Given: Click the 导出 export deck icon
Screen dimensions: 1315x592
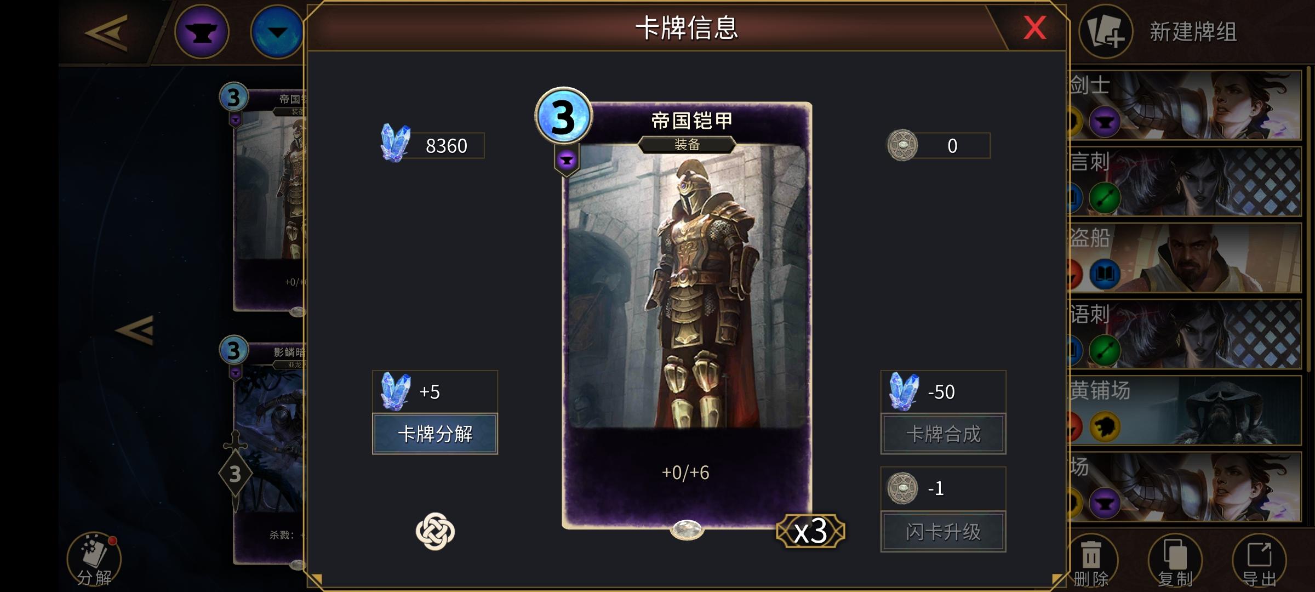Looking at the screenshot, I should click(x=1259, y=561).
